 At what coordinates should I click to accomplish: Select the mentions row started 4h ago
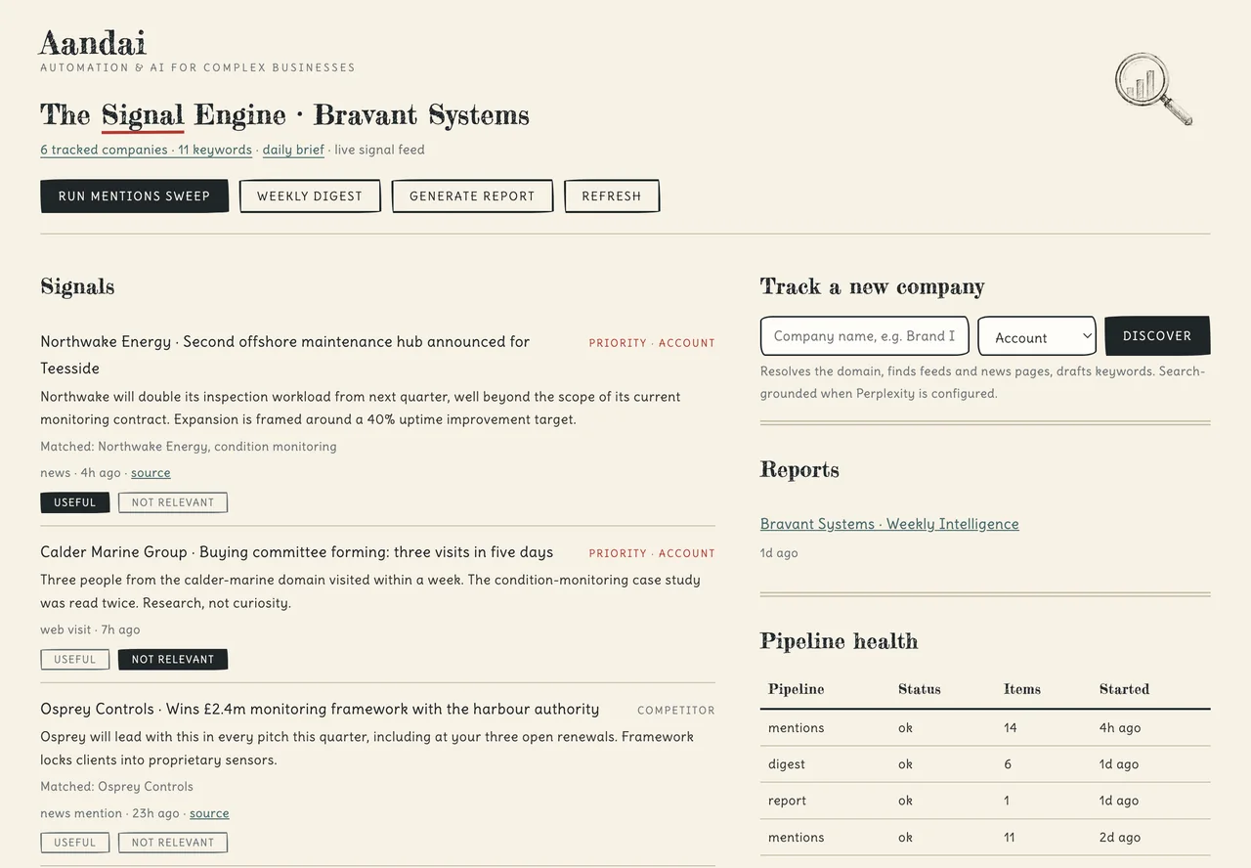point(985,728)
